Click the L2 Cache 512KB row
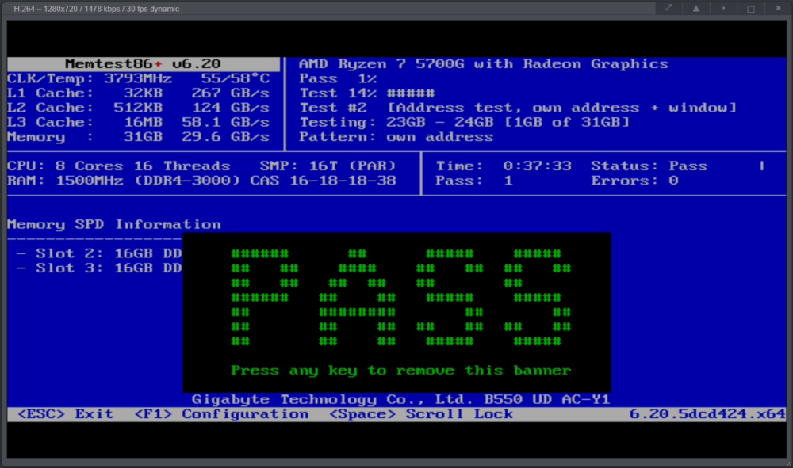This screenshot has width=793, height=468. (x=138, y=108)
